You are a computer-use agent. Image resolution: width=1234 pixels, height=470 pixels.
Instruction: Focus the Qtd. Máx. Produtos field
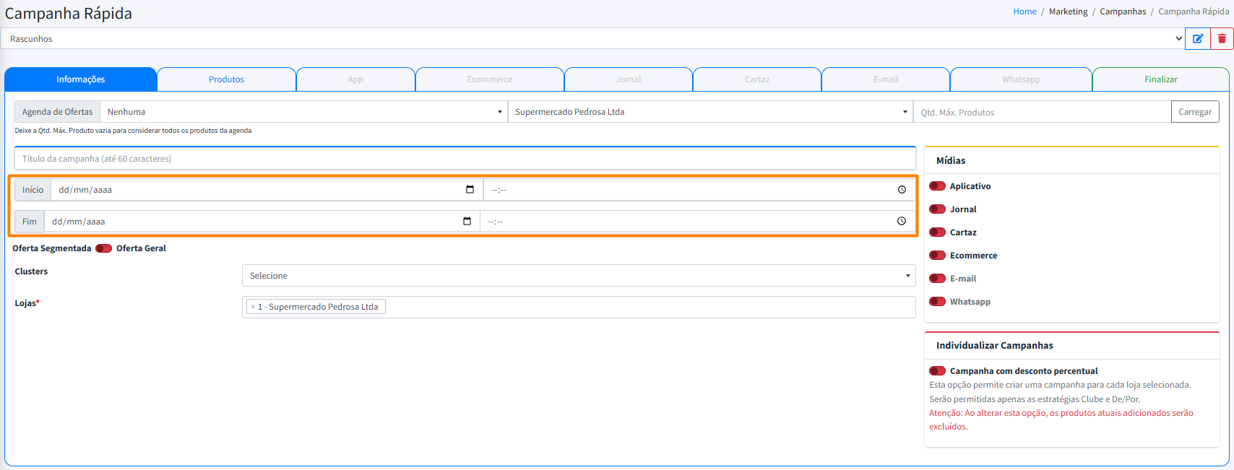pyautogui.click(x=1041, y=113)
